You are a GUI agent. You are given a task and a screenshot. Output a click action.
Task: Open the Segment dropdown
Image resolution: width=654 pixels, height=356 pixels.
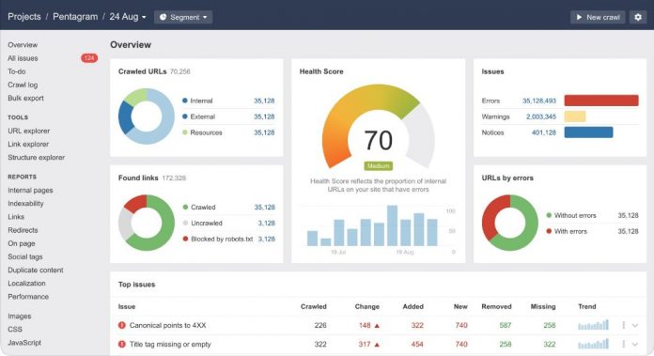pyautogui.click(x=183, y=17)
